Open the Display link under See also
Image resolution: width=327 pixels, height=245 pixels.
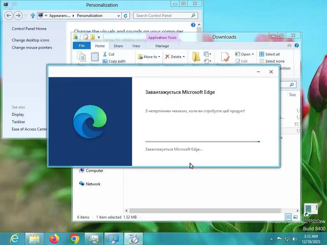[18, 115]
